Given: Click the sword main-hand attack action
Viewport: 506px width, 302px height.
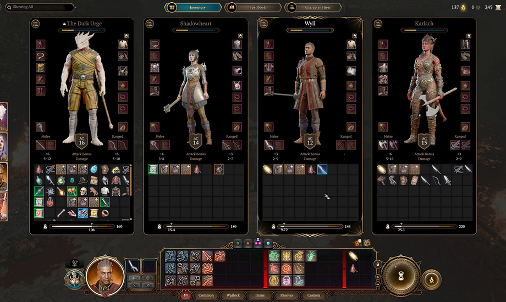Looking at the screenshot, I should click(x=207, y=256).
